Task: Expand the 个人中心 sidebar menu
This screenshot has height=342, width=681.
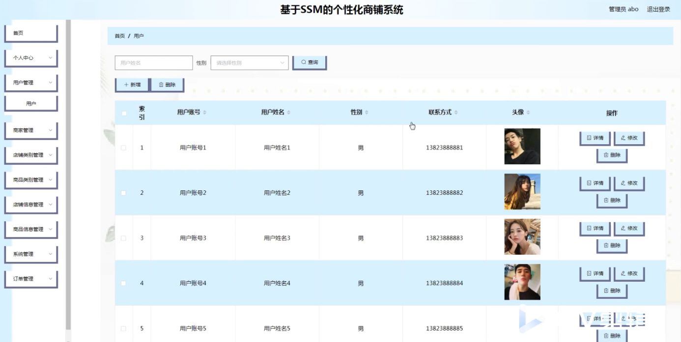Action: point(31,58)
